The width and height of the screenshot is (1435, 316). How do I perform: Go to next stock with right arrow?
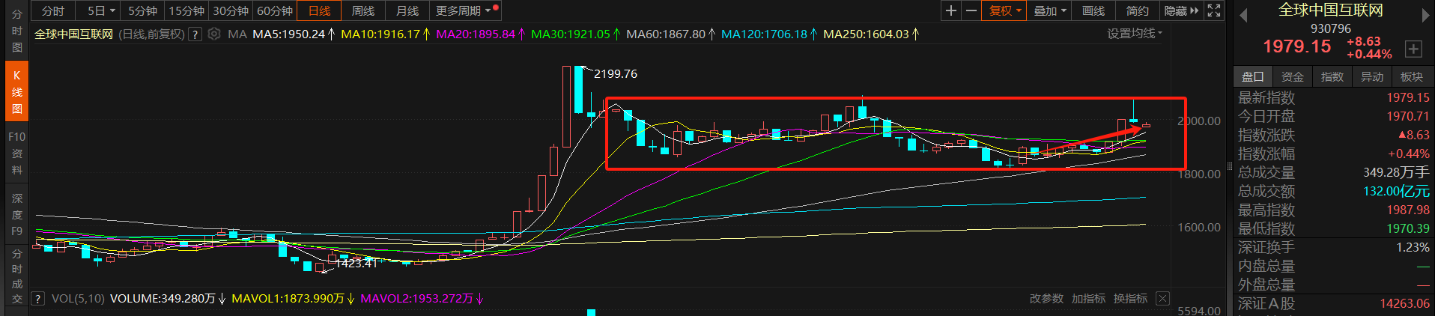1425,15
